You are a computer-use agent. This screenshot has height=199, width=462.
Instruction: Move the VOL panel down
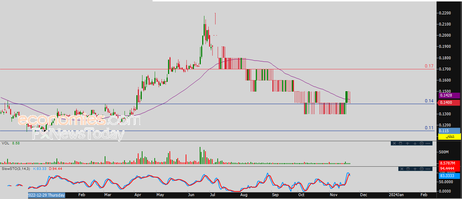[415, 143]
